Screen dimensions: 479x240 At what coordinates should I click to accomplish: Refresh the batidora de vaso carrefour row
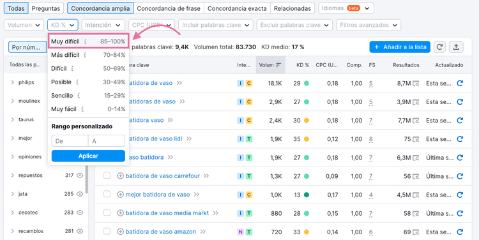460,176
